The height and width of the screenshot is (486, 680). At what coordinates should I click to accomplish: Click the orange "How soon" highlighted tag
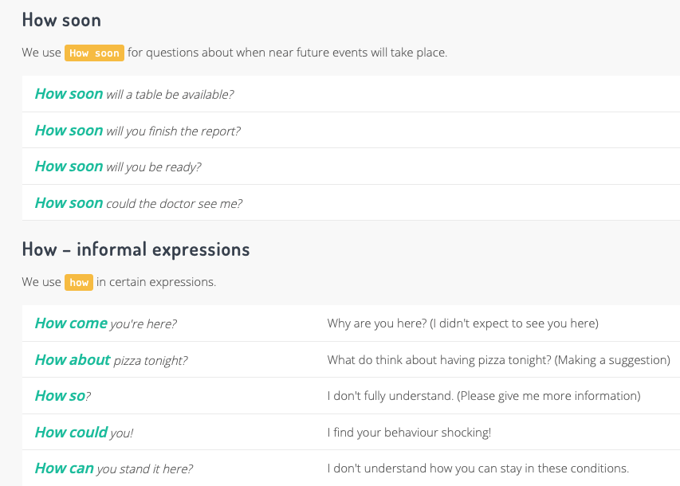[94, 53]
